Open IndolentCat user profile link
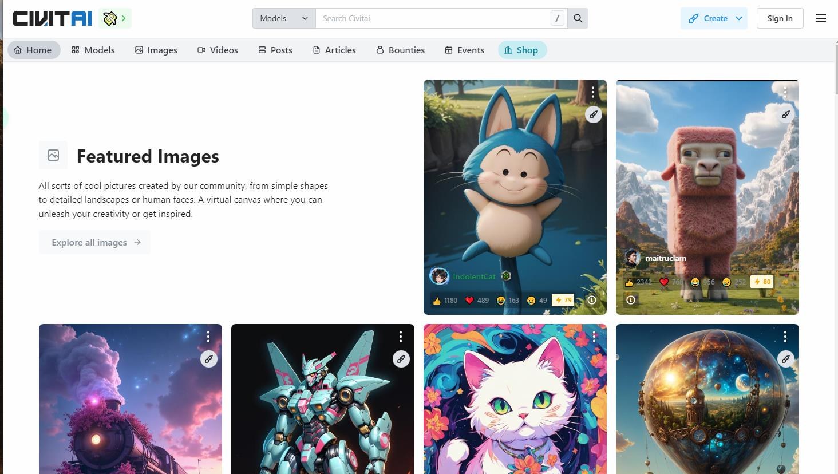The width and height of the screenshot is (838, 474). tap(474, 276)
